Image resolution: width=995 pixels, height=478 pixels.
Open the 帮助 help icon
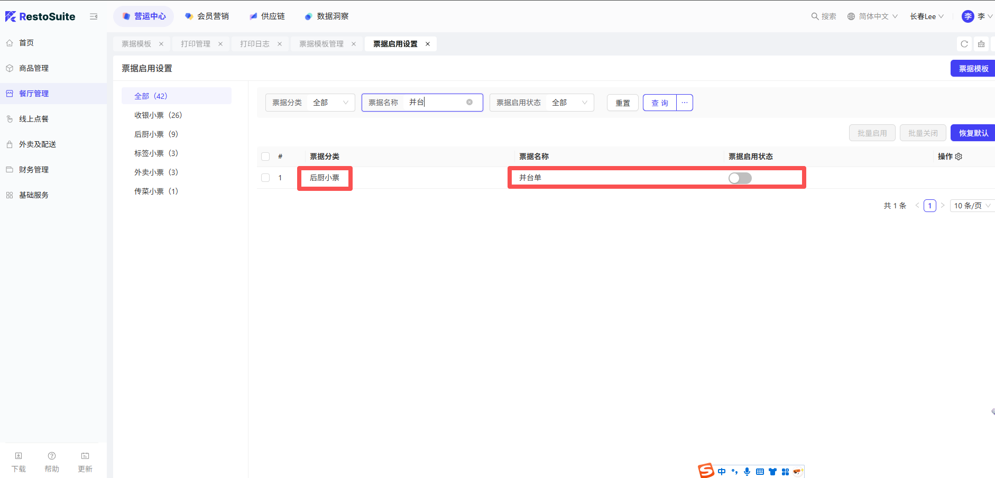(x=52, y=456)
